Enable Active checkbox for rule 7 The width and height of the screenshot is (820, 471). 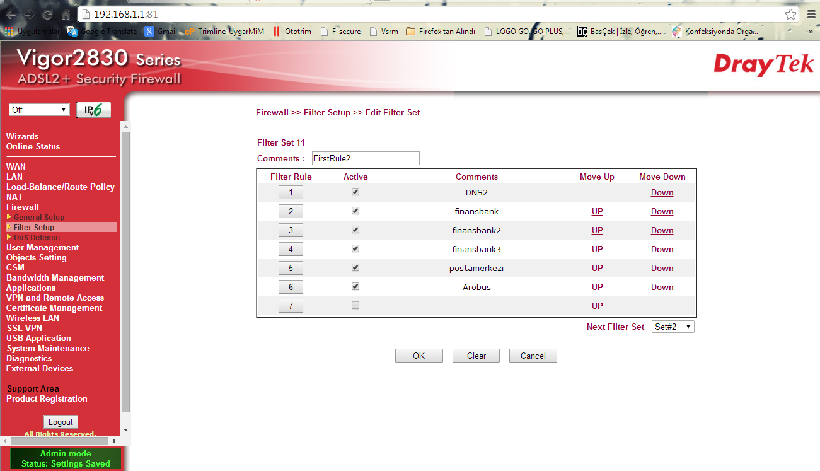click(355, 305)
